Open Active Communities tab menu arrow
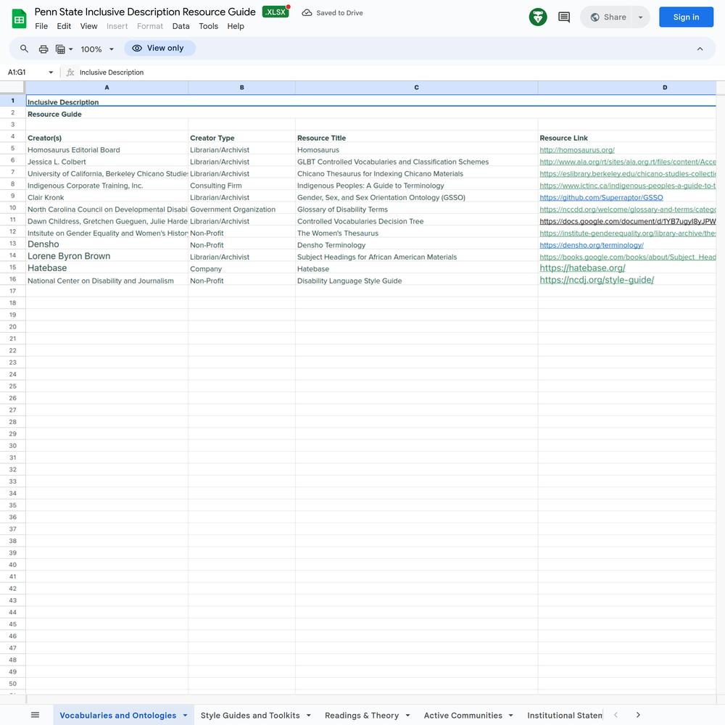 pos(511,716)
